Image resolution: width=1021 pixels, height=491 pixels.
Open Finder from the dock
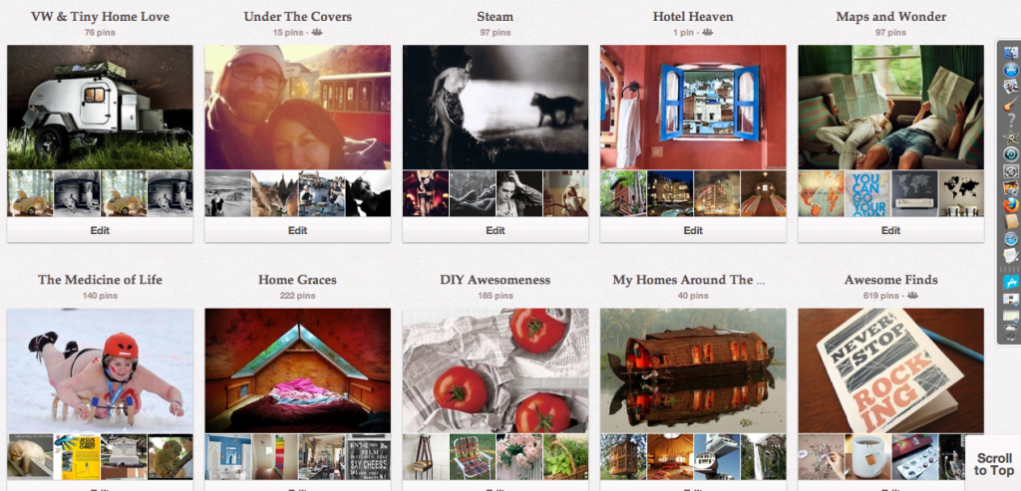[x=1011, y=54]
